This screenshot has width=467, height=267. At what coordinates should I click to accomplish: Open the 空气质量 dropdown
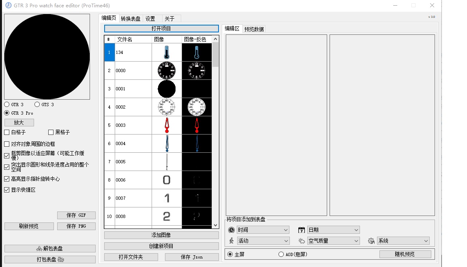pyautogui.click(x=334, y=241)
